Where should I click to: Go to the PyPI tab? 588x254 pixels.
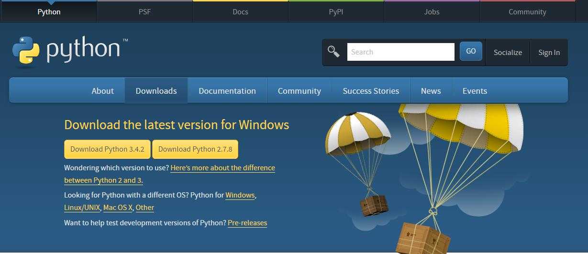pos(336,11)
